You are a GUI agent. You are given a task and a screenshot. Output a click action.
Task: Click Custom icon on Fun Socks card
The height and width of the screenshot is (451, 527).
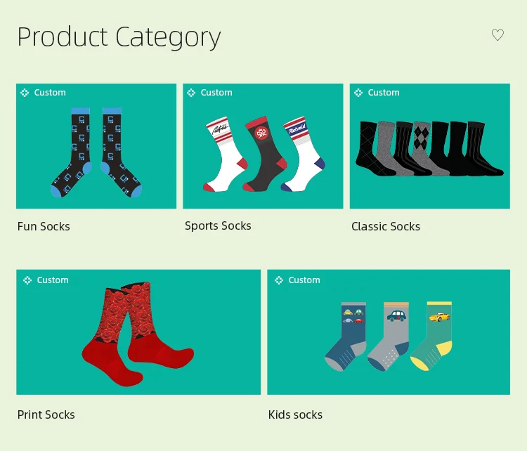25,93
